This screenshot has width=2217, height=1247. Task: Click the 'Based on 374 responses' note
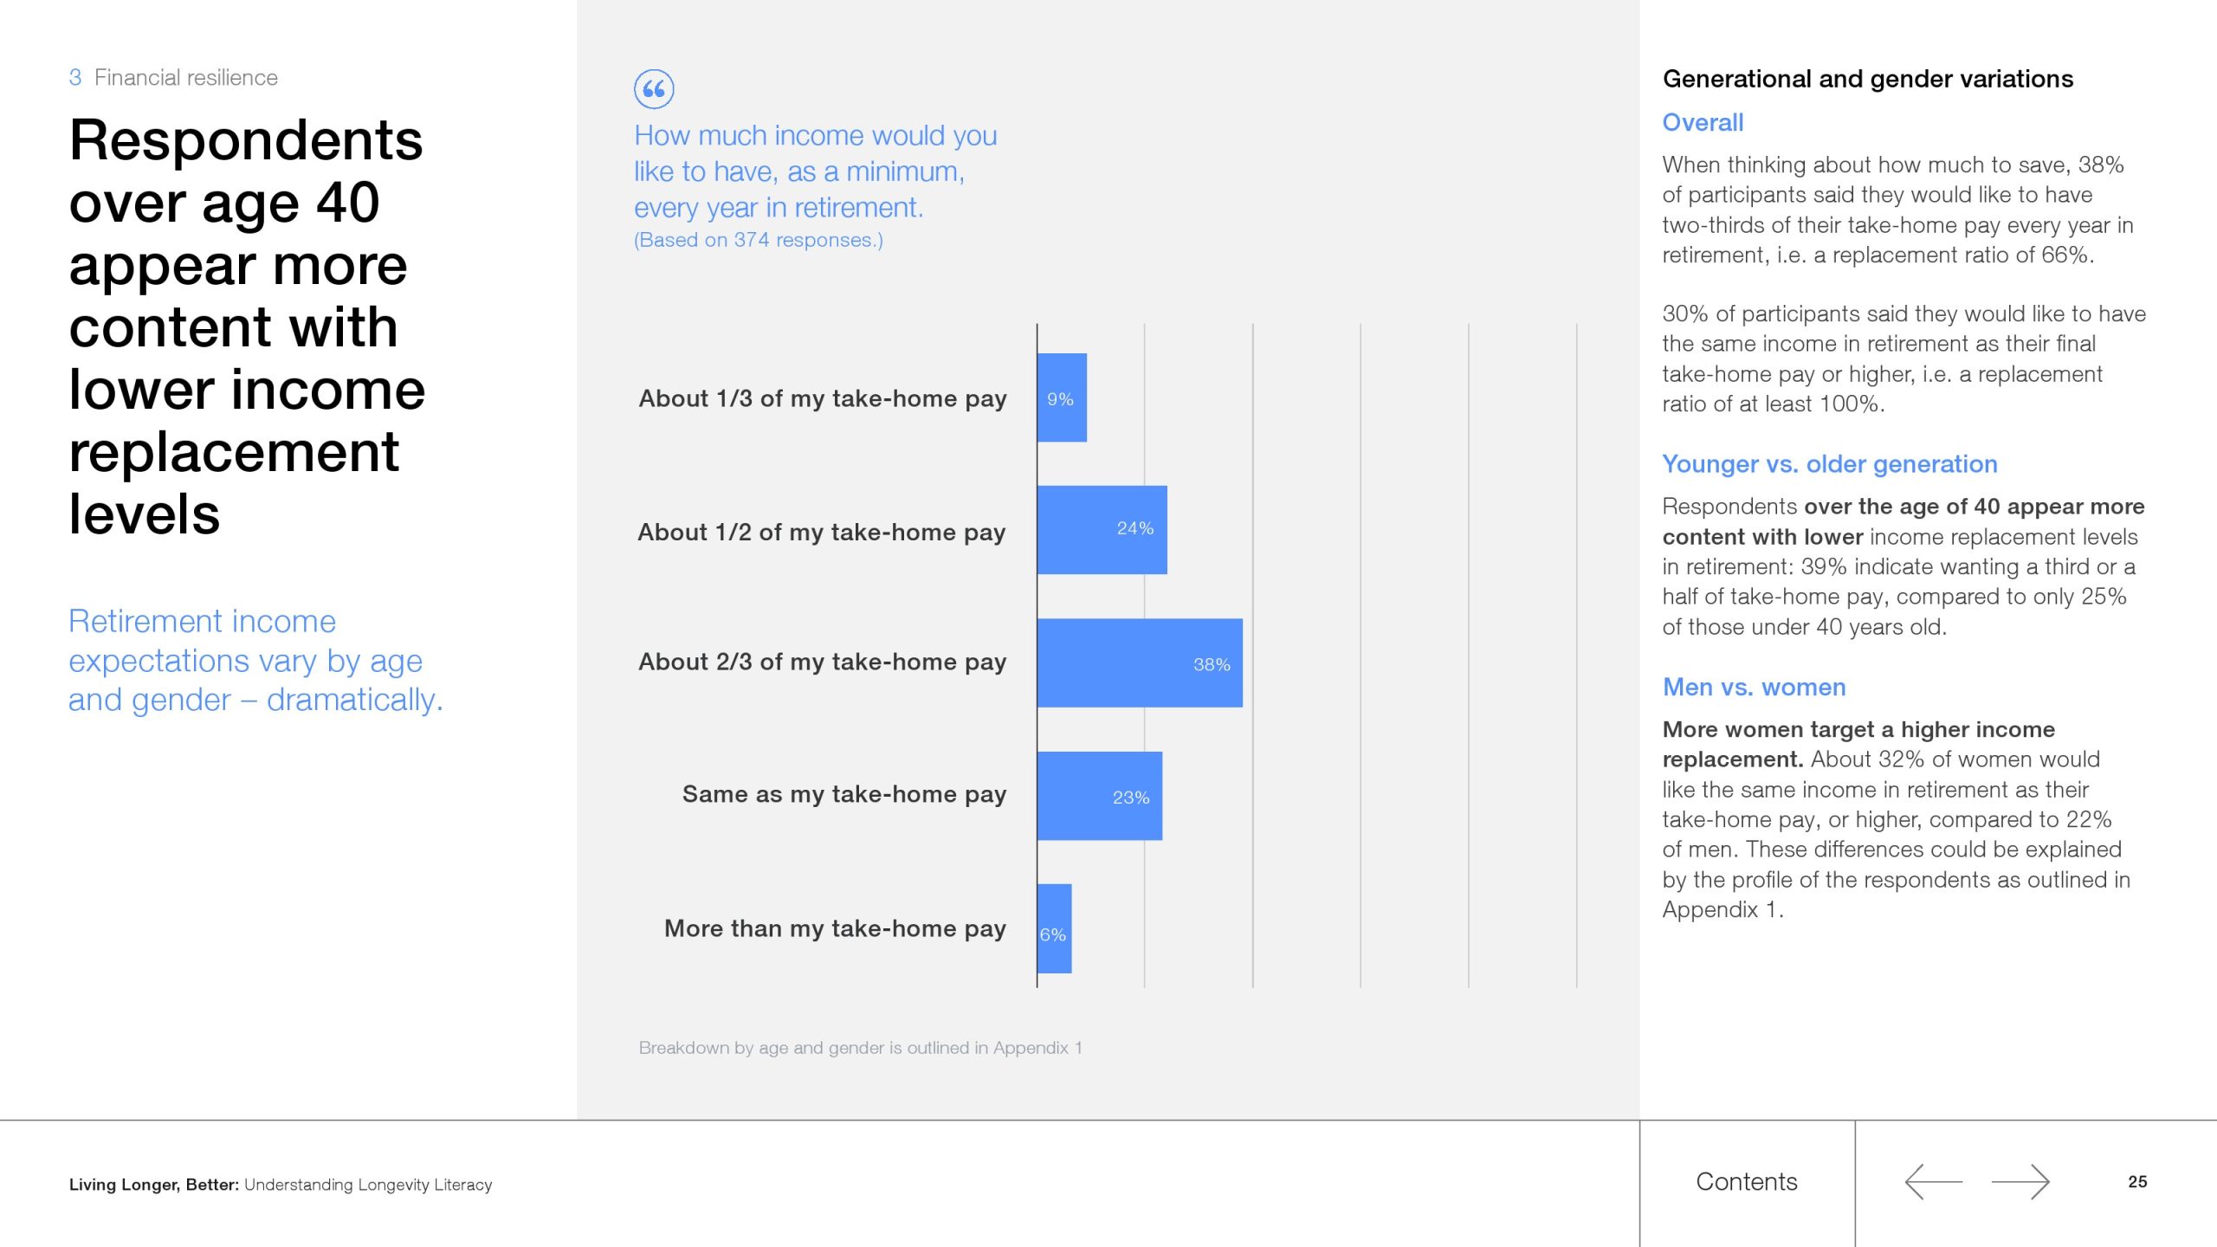coord(758,240)
